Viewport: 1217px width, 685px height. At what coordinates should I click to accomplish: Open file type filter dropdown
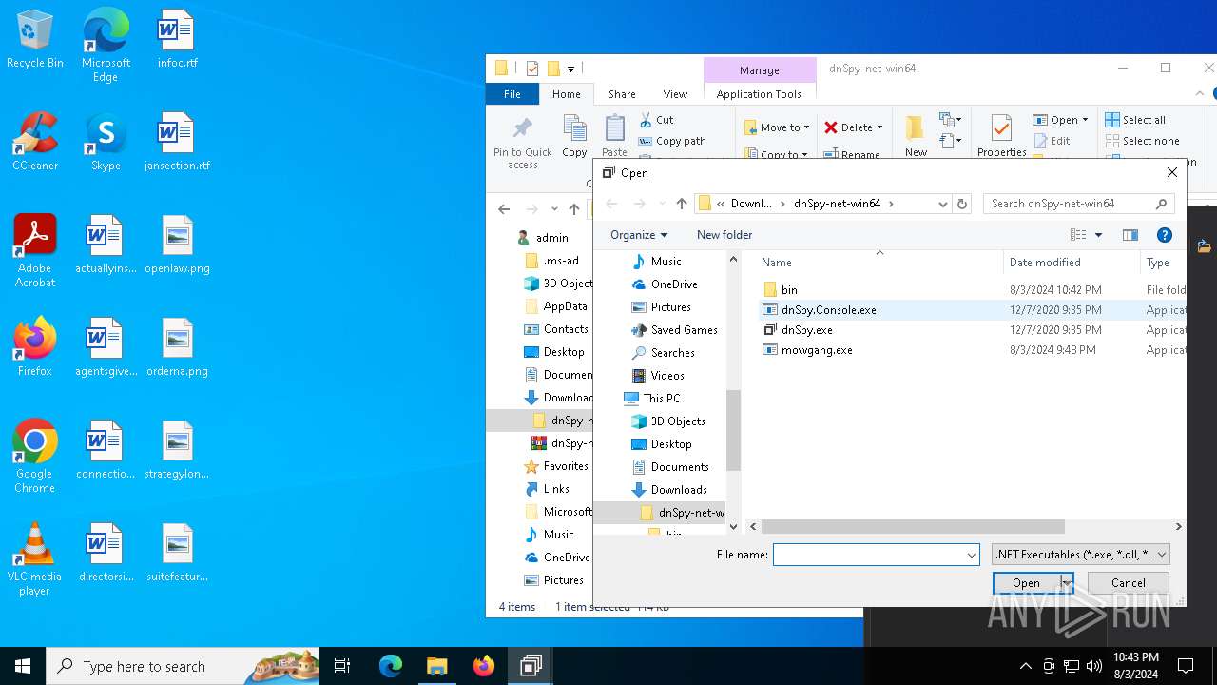pos(1080,555)
